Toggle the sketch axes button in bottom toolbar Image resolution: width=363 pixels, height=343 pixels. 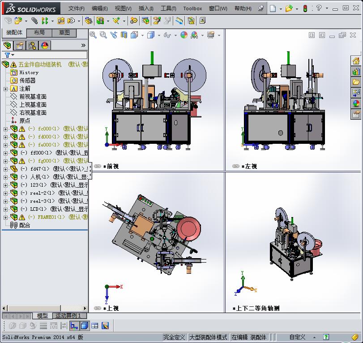[74, 326]
